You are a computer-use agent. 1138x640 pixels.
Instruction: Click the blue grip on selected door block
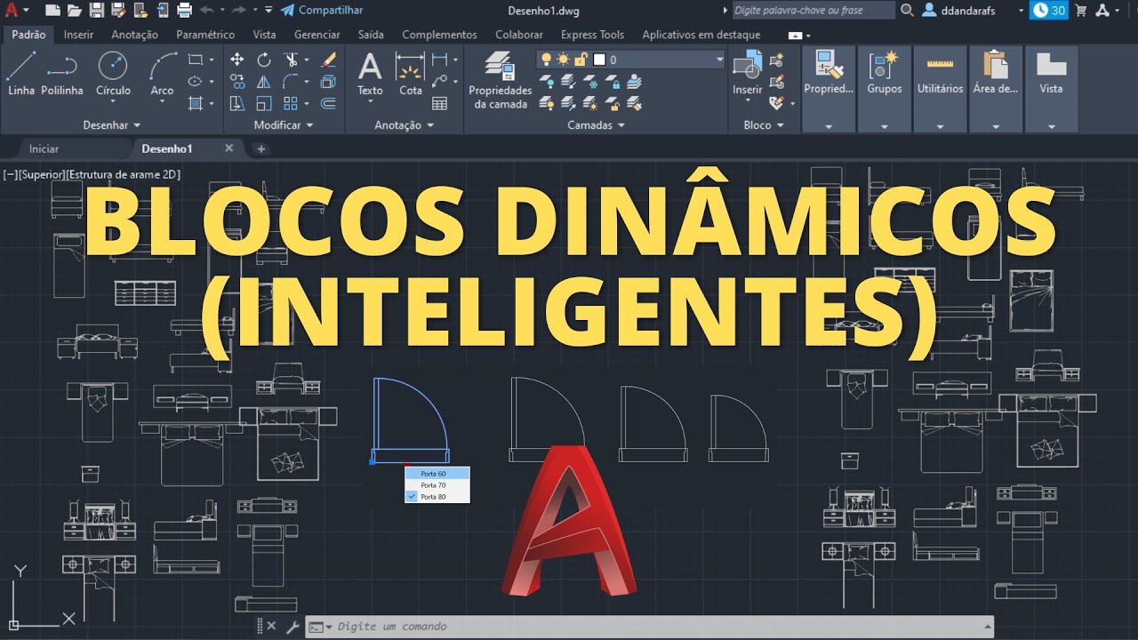372,461
